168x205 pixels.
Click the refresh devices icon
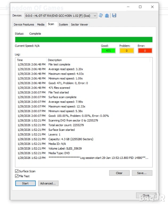(101, 15)
